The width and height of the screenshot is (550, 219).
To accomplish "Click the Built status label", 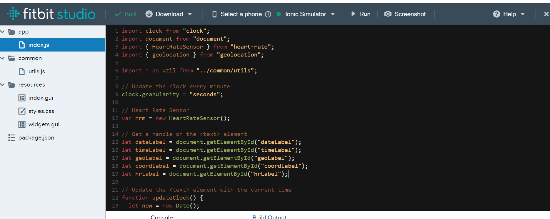I will (x=131, y=14).
